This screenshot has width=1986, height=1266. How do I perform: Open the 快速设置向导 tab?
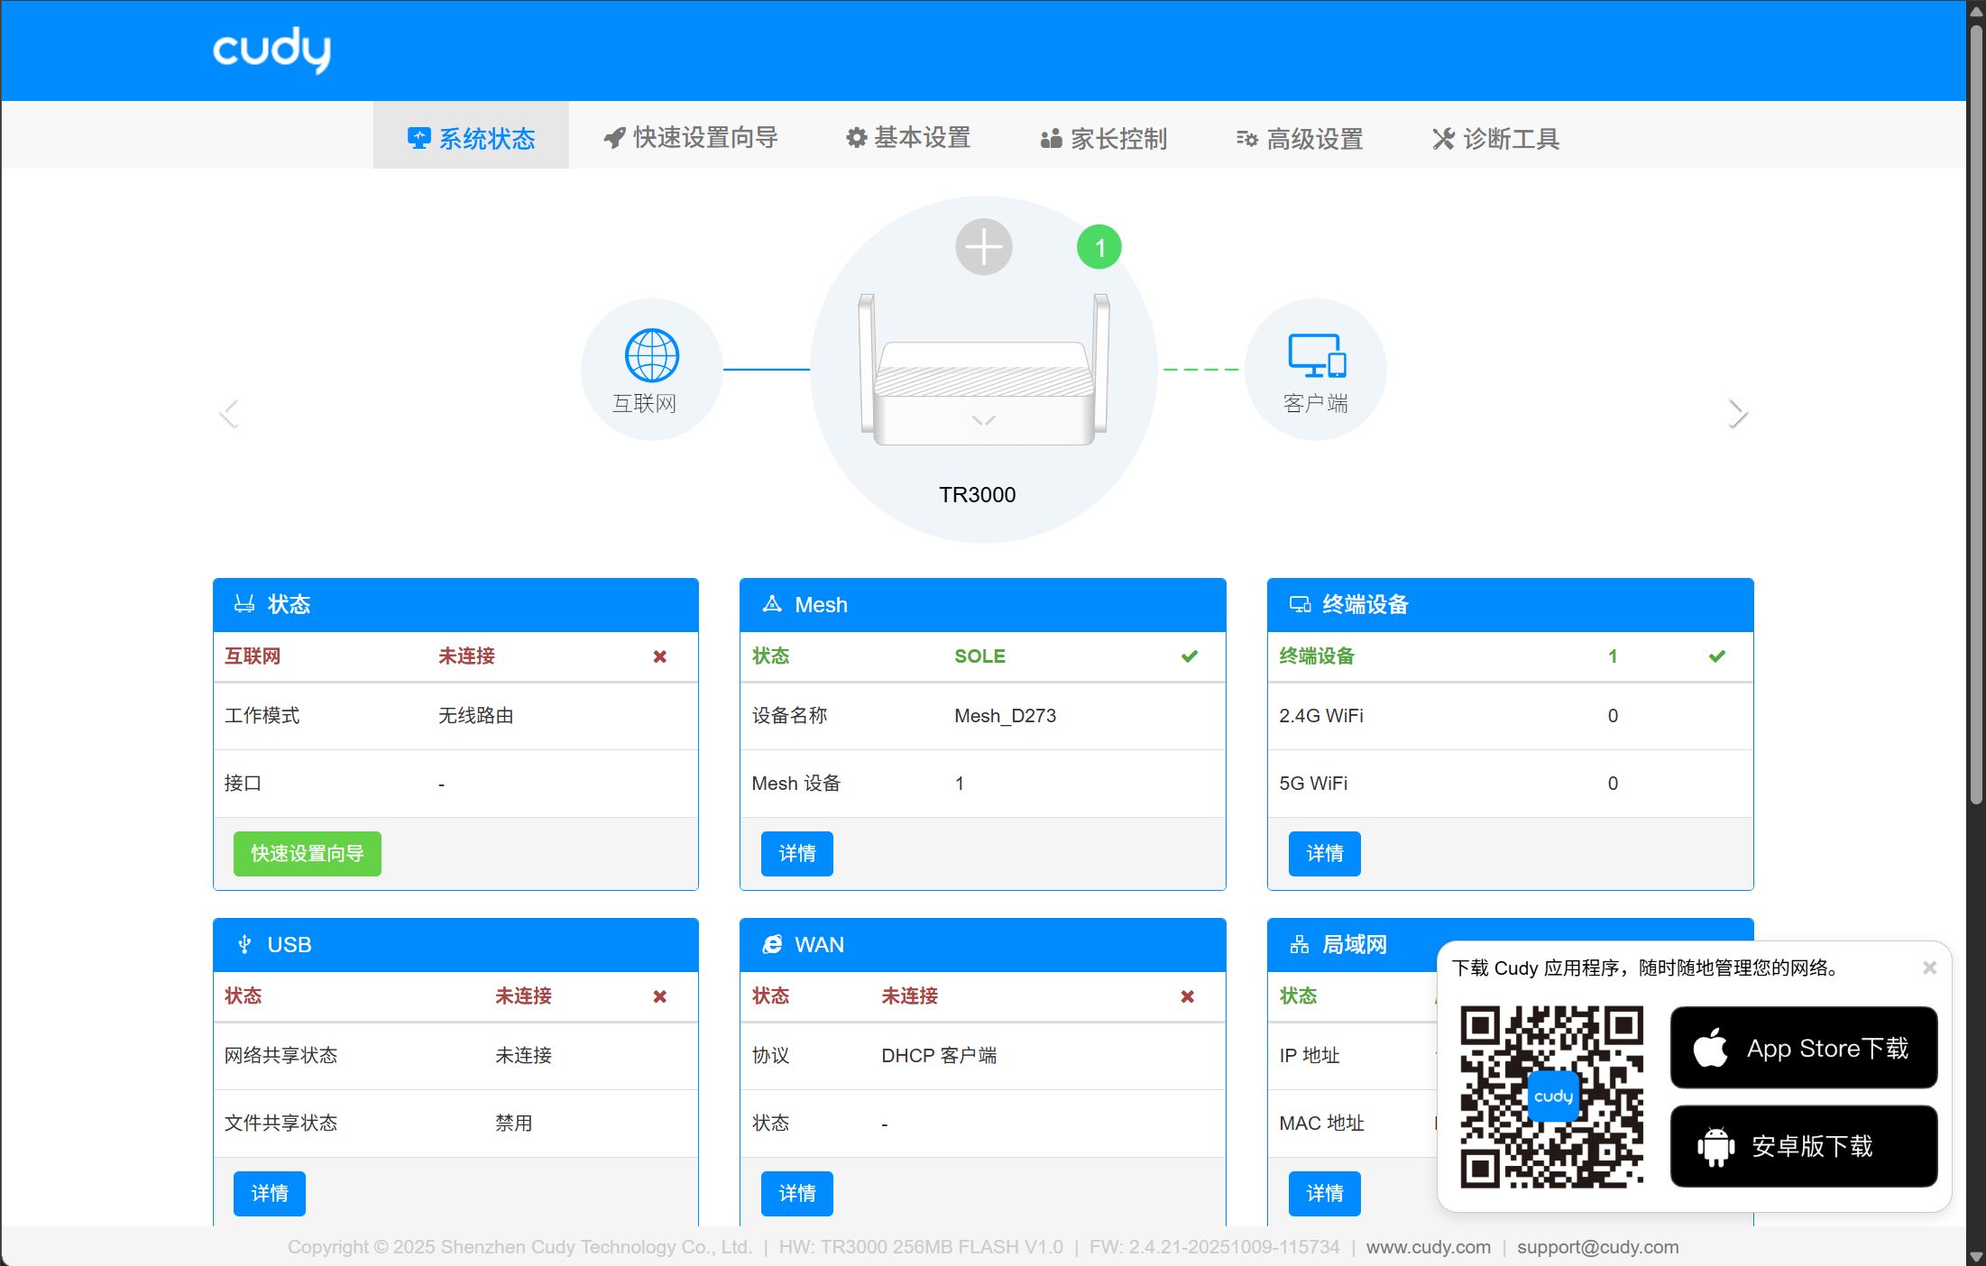[691, 138]
